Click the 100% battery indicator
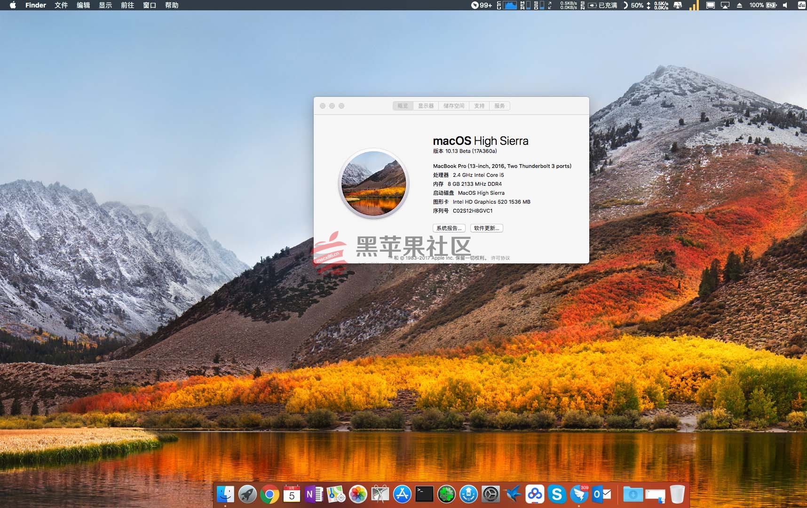Viewport: 807px width, 508px height. [x=763, y=5]
